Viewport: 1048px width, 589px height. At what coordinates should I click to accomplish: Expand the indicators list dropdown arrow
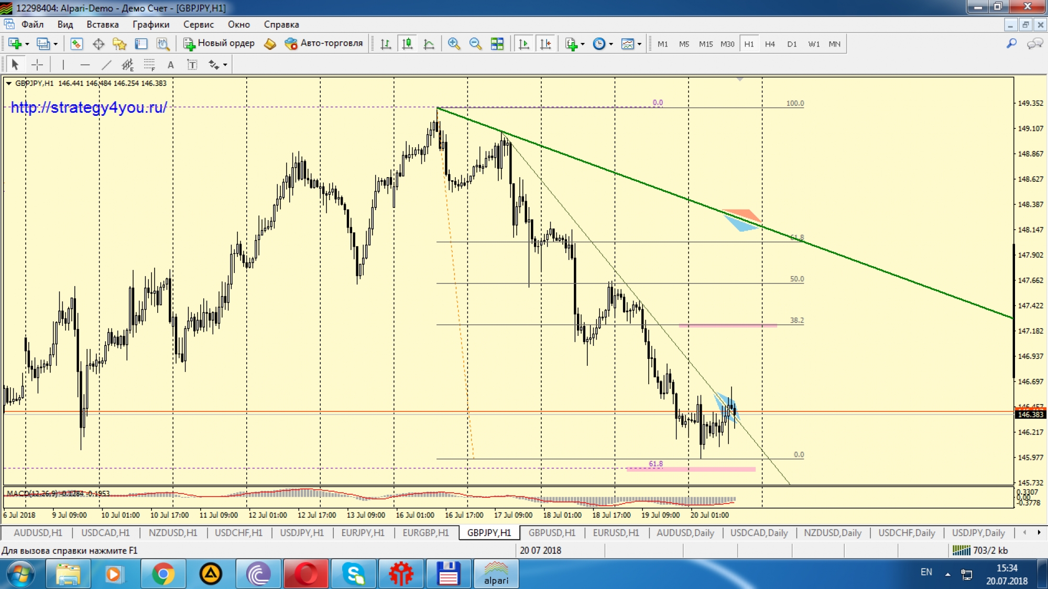583,44
